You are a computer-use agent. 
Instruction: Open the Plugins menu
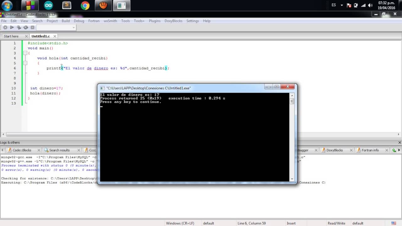tap(155, 21)
